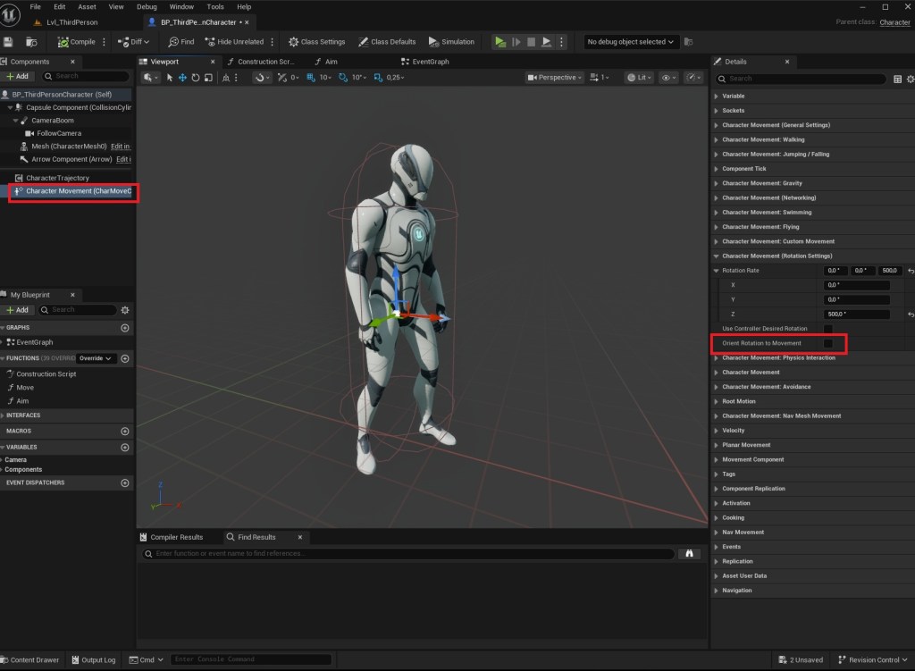The width and height of the screenshot is (915, 671).
Task: Open details panel settings gear icon
Action: click(911, 79)
